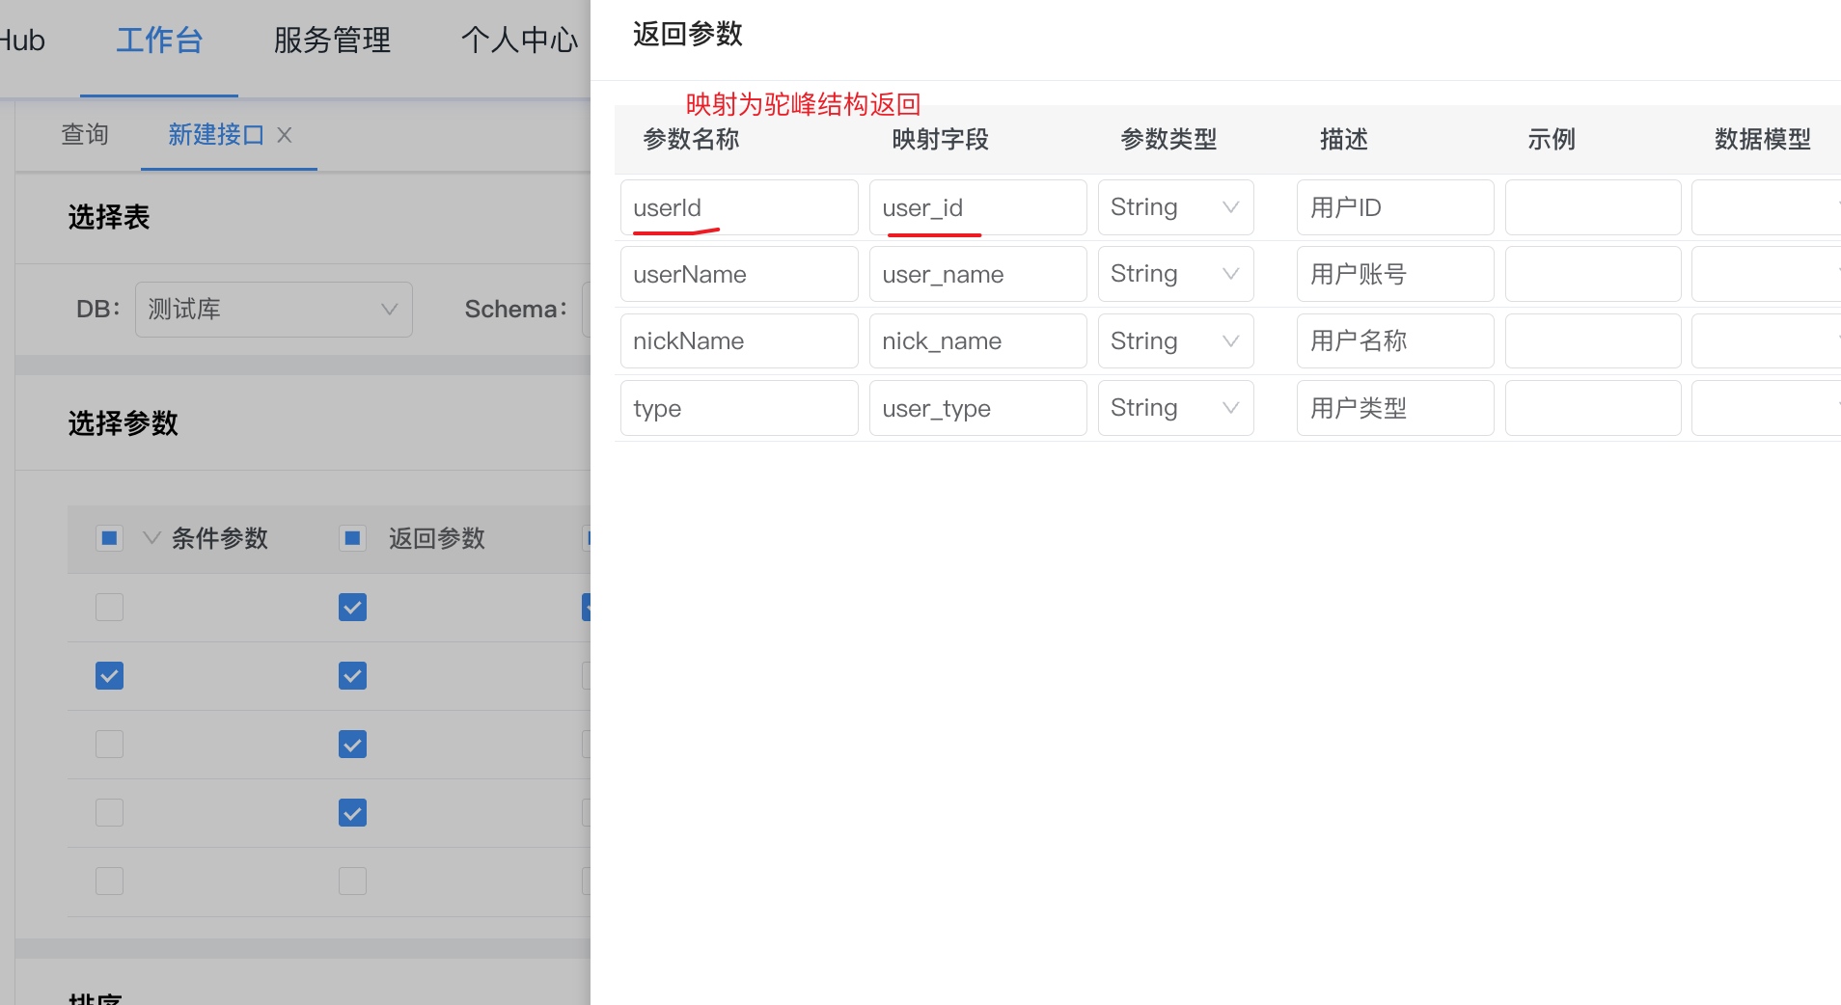The image size is (1841, 1005).
Task: Close the 新建接口 tab
Action: (285, 135)
